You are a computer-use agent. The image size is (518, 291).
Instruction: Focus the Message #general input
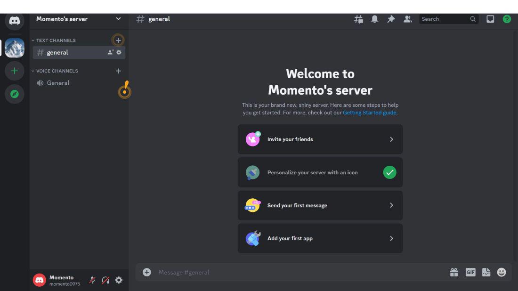point(300,272)
